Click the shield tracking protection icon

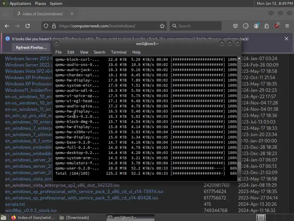[x=46, y=26]
